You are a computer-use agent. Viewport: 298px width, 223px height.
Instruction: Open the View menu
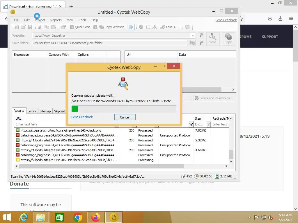(70, 20)
